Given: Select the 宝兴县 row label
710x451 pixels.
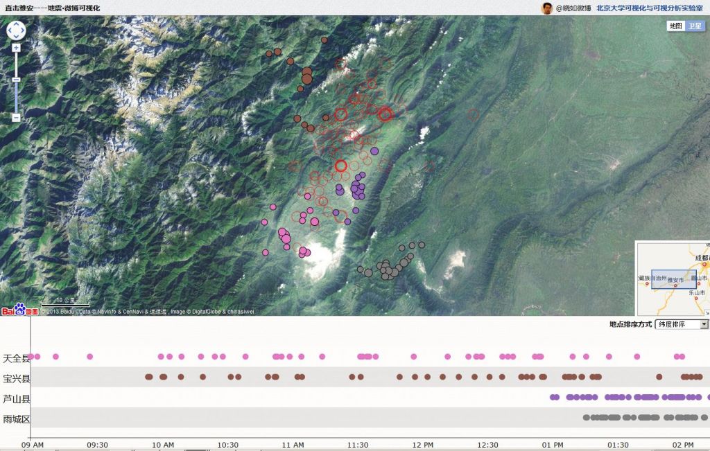Looking at the screenshot, I should pos(17,378).
